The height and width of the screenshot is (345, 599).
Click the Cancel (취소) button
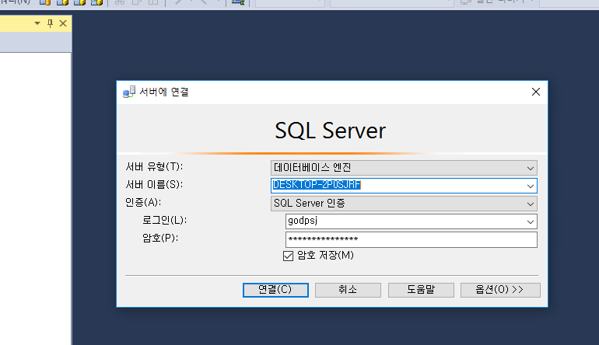(348, 290)
